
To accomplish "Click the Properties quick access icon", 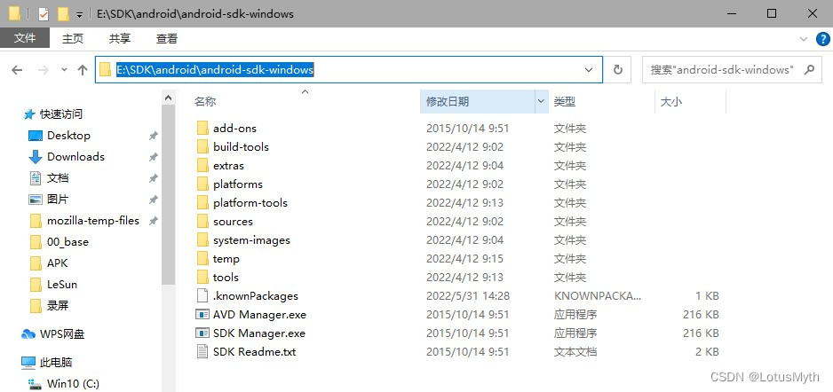I will tap(43, 14).
